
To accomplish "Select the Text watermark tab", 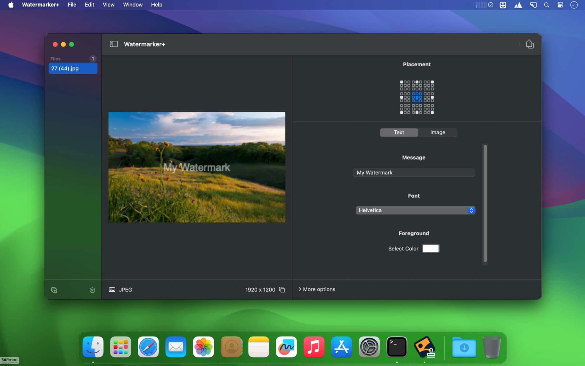I will (x=399, y=132).
